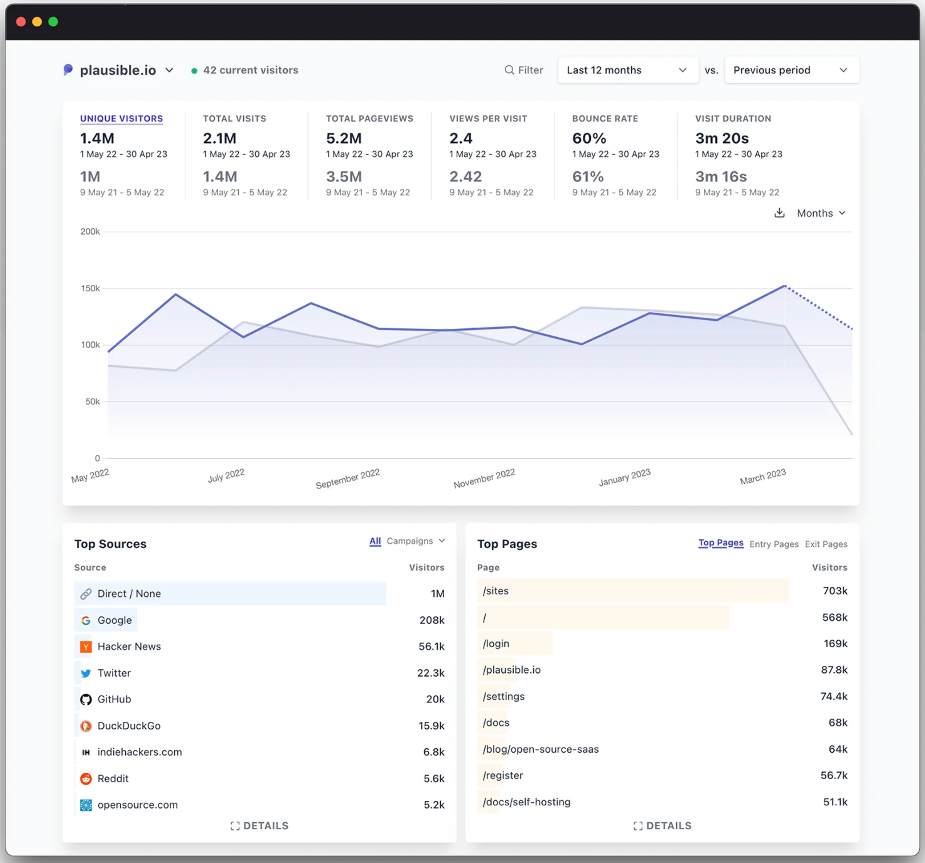Click the GitHub source icon
925x863 pixels.
[x=86, y=700]
